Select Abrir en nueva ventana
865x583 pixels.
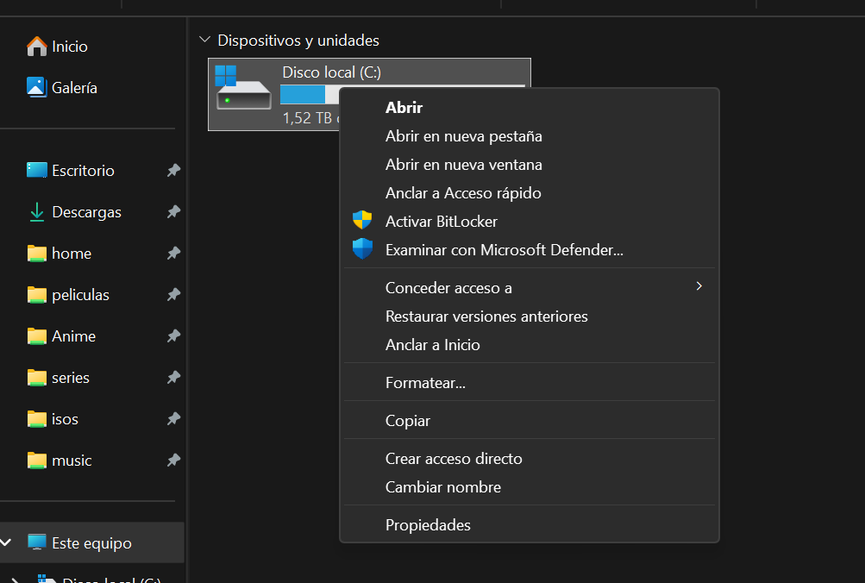pyautogui.click(x=530, y=165)
